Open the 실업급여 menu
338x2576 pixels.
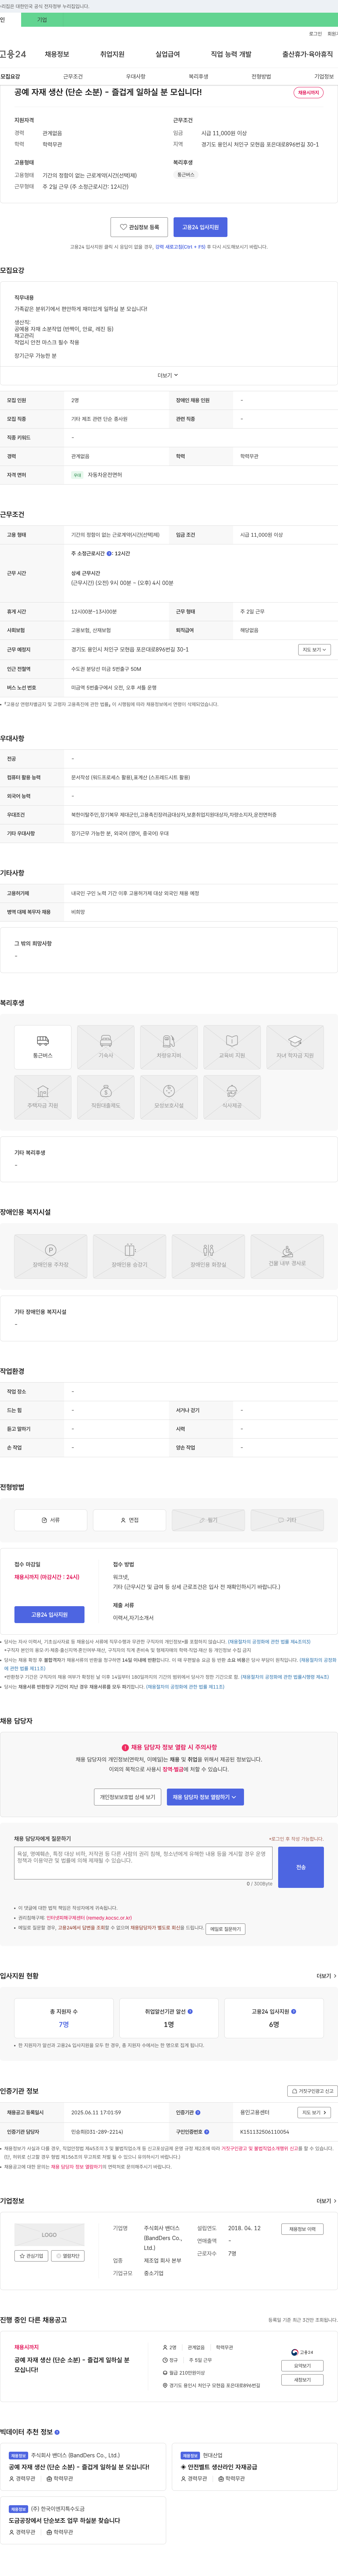[x=168, y=54]
